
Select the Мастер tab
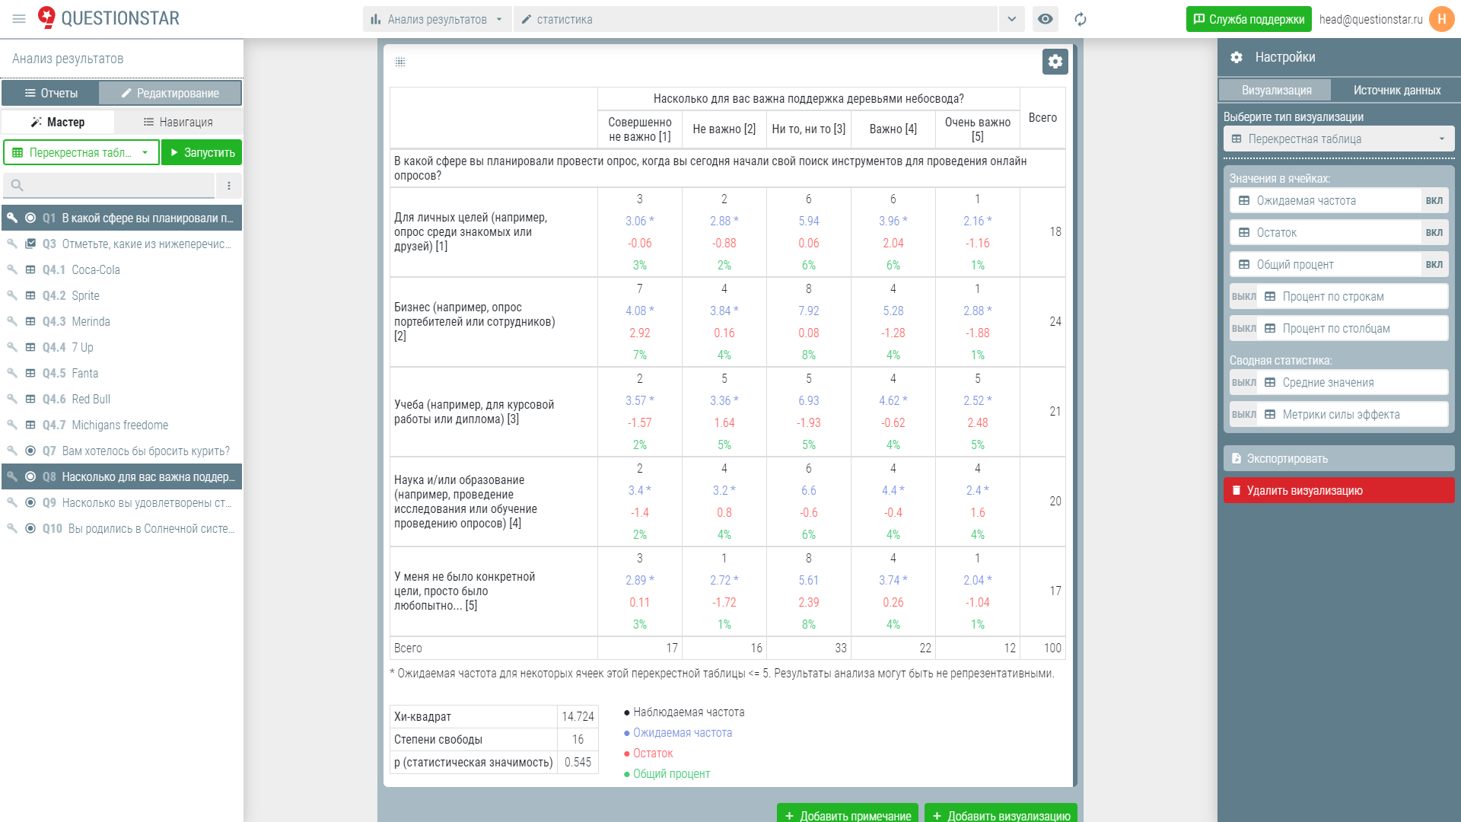58,122
